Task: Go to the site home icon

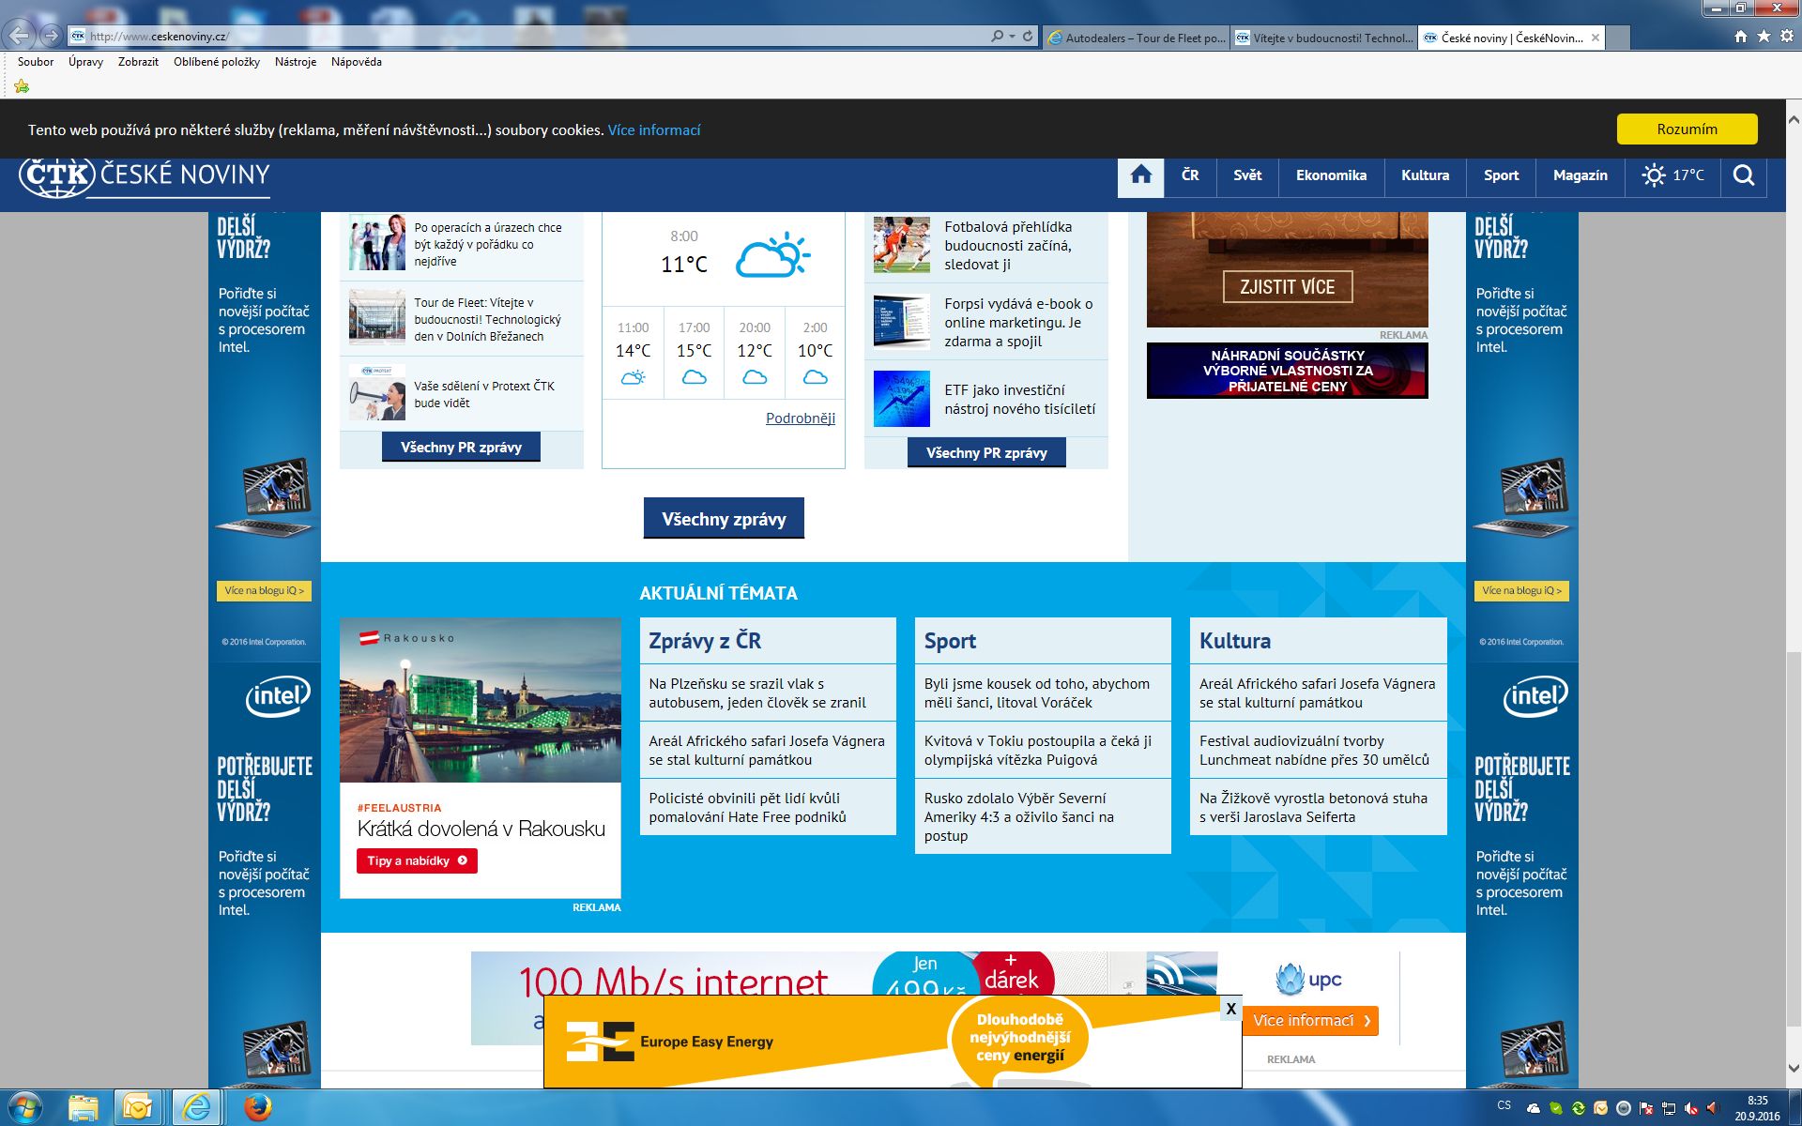Action: [1140, 175]
